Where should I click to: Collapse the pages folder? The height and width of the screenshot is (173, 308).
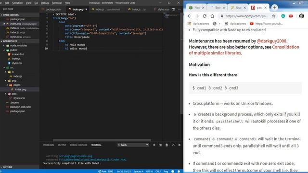pos(17,85)
